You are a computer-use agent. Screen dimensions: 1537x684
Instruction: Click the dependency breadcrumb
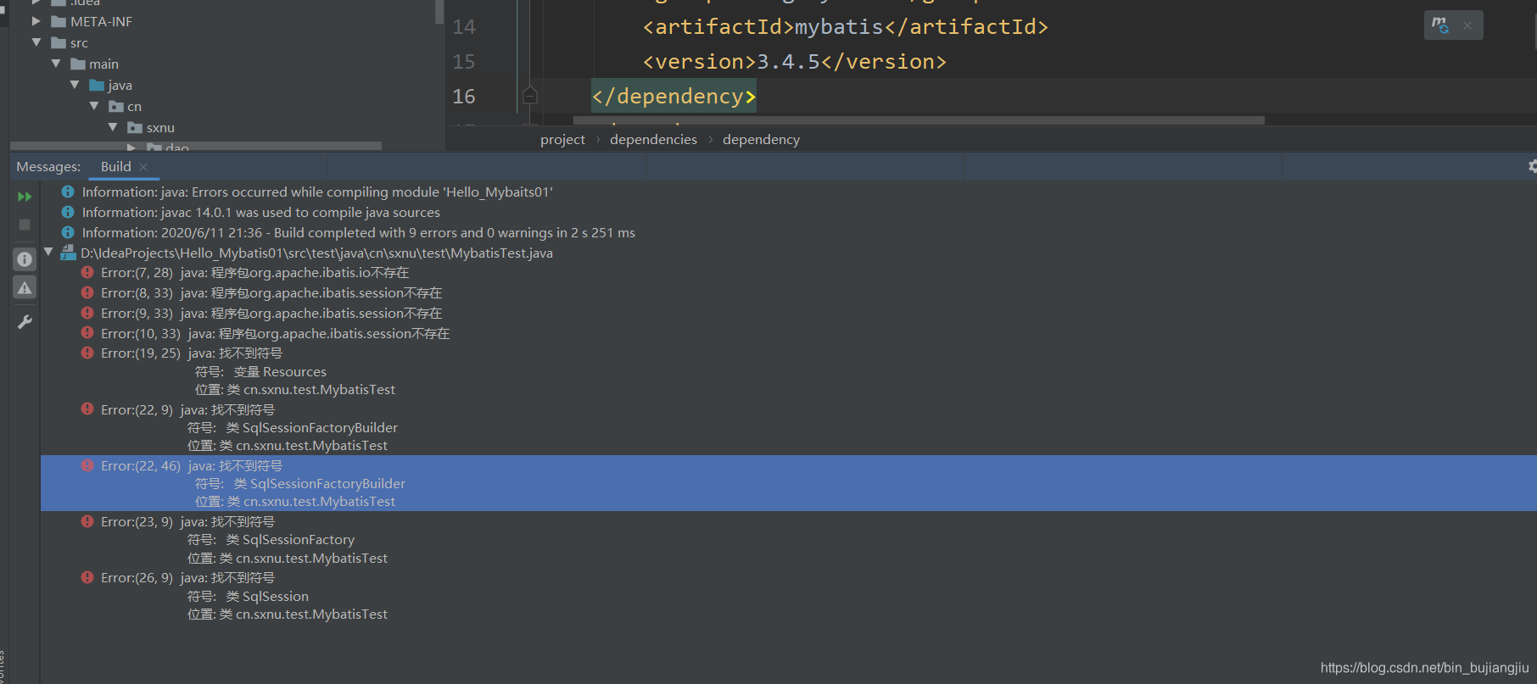point(761,140)
